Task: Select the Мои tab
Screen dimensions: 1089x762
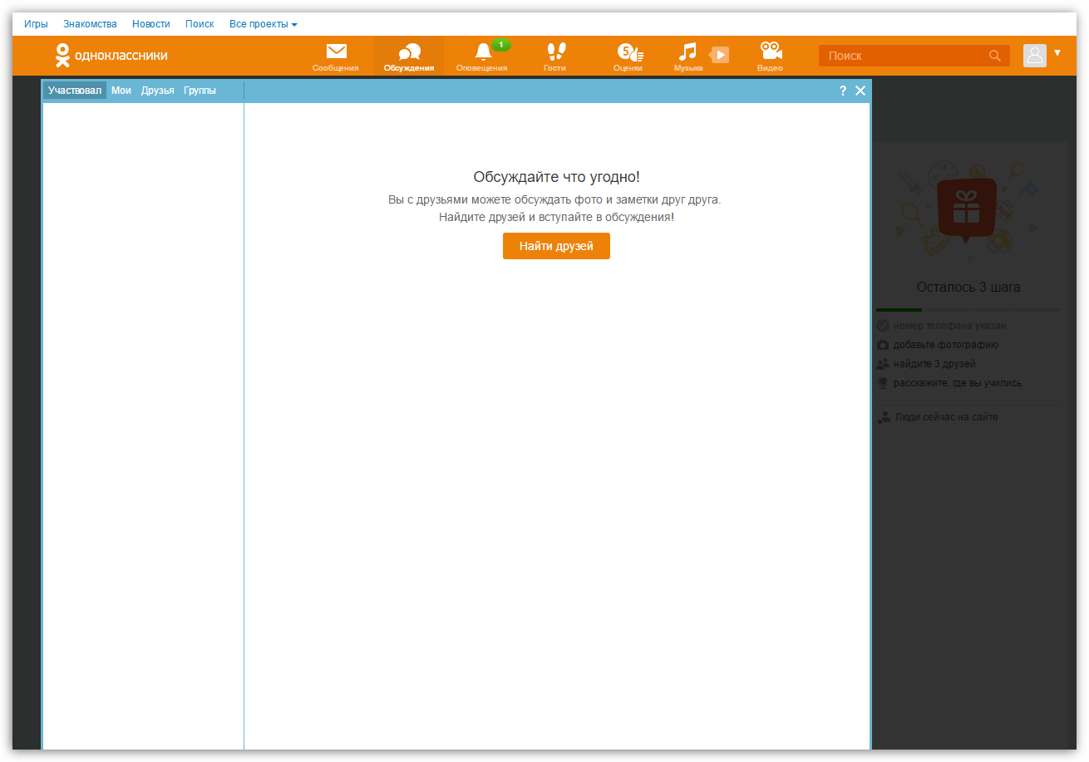Action: pyautogui.click(x=121, y=91)
